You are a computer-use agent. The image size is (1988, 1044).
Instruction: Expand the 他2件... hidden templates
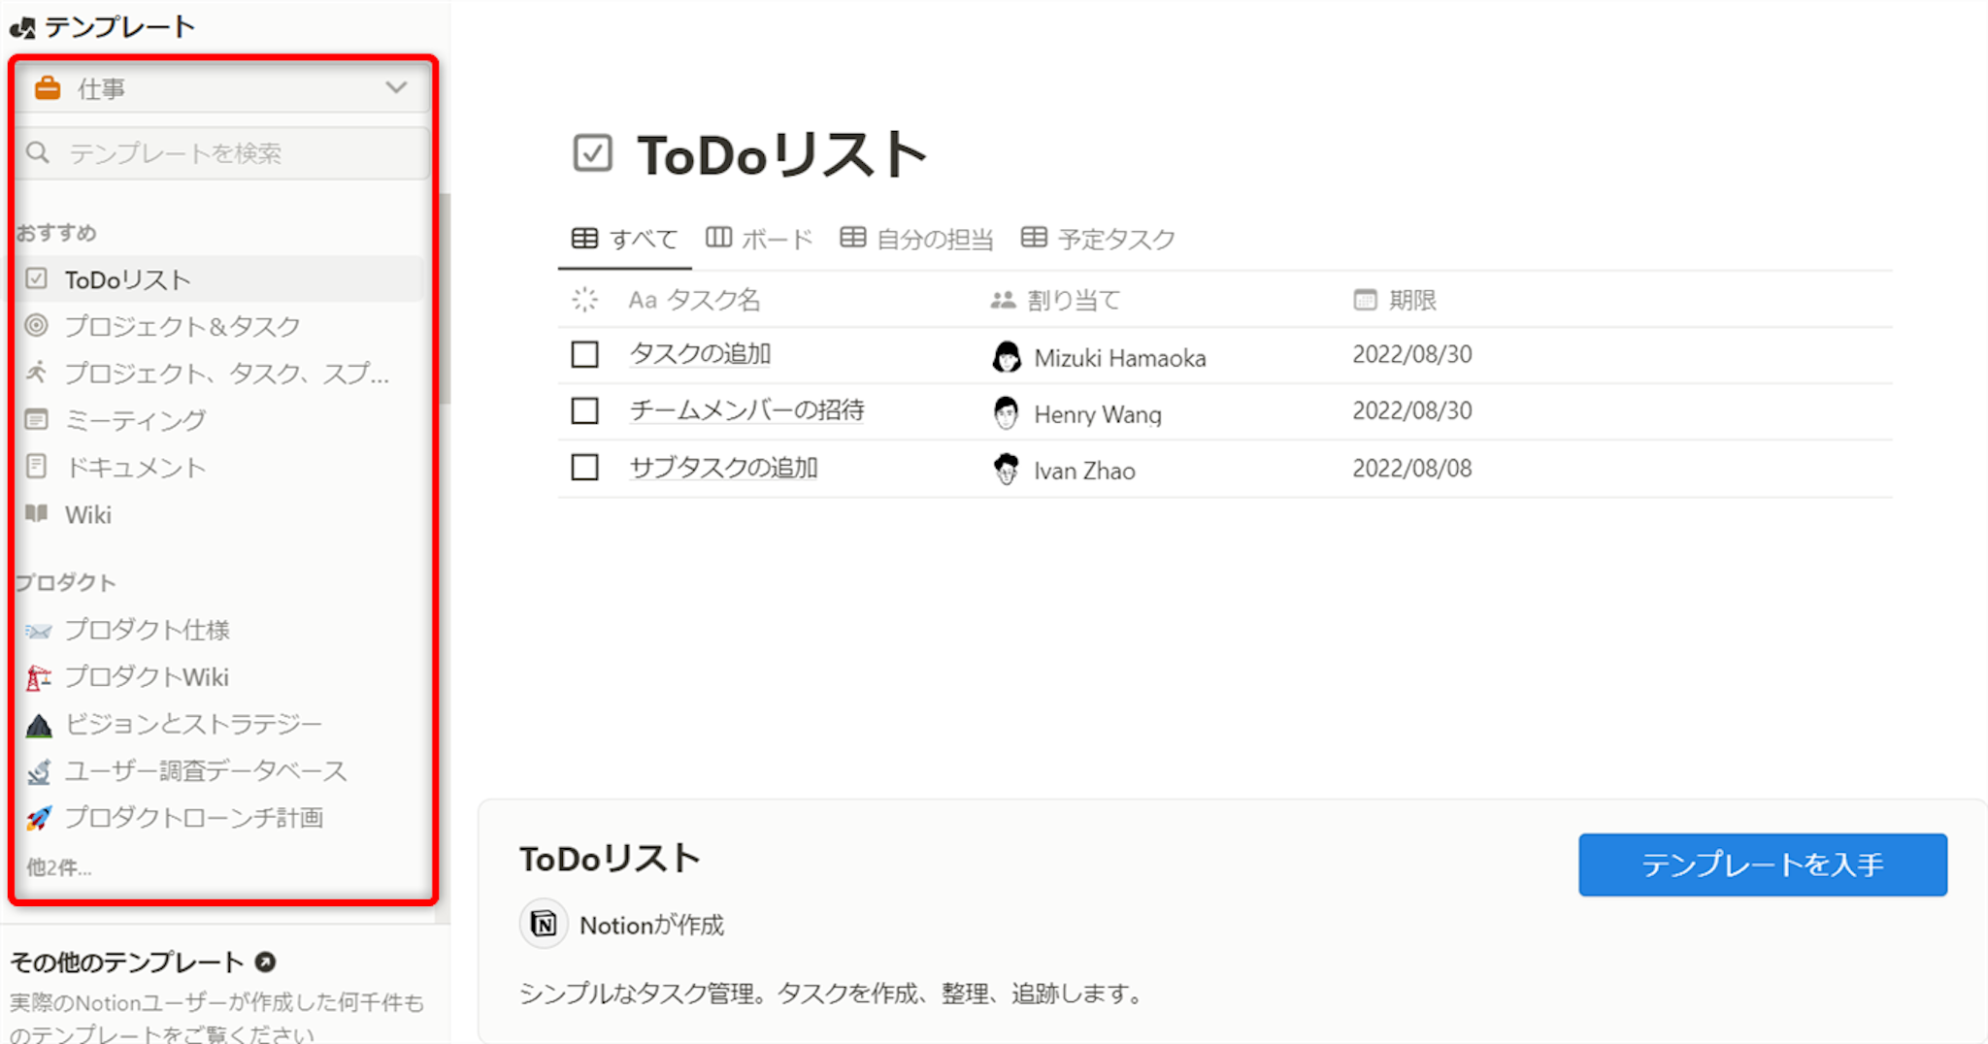coord(58,867)
